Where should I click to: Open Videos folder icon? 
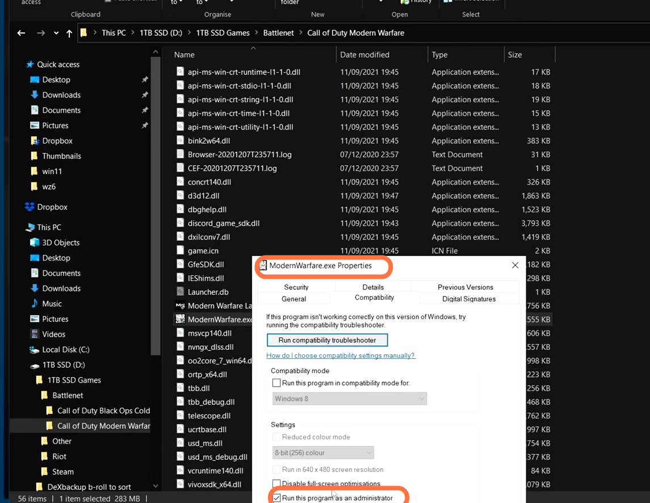(x=35, y=334)
